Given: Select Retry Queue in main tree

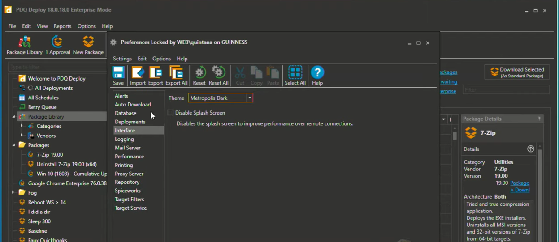Looking at the screenshot, I should pos(42,107).
